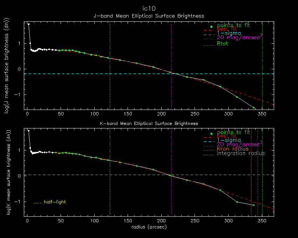298x238 pixels.
Task: Select the "integration radius" legend label
Action: [241, 153]
